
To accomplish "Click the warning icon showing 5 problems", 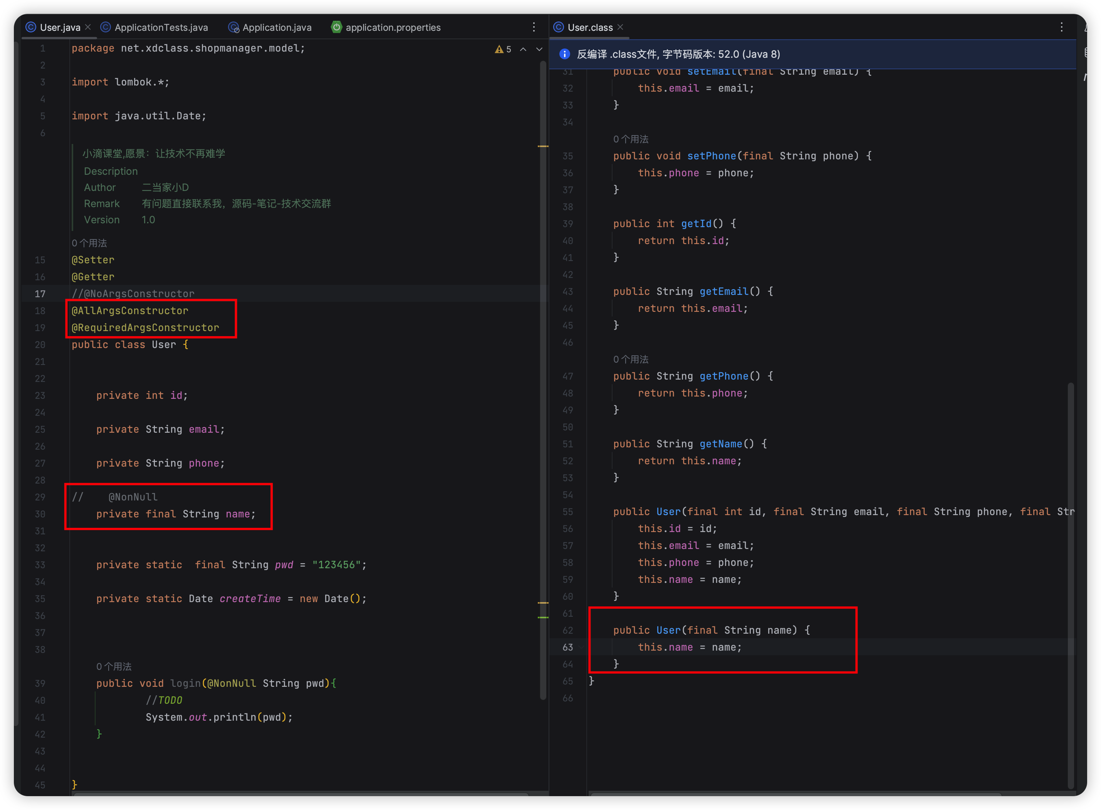I will coord(499,49).
